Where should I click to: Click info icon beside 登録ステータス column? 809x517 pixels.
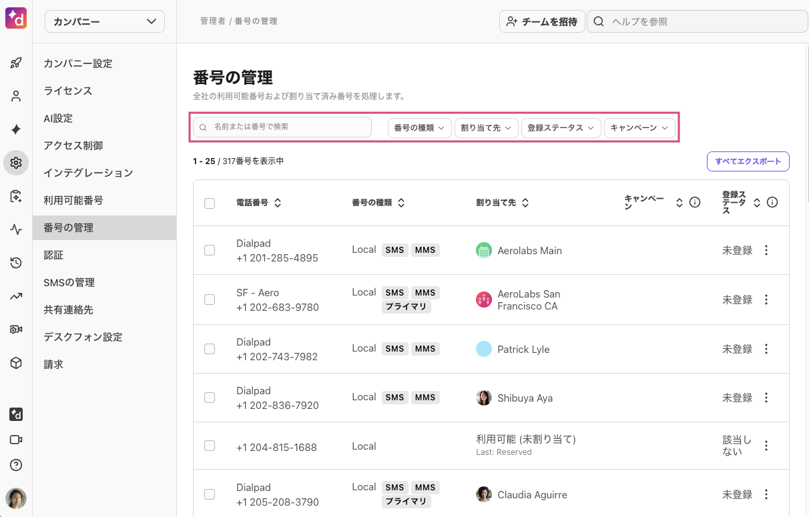pos(772,203)
